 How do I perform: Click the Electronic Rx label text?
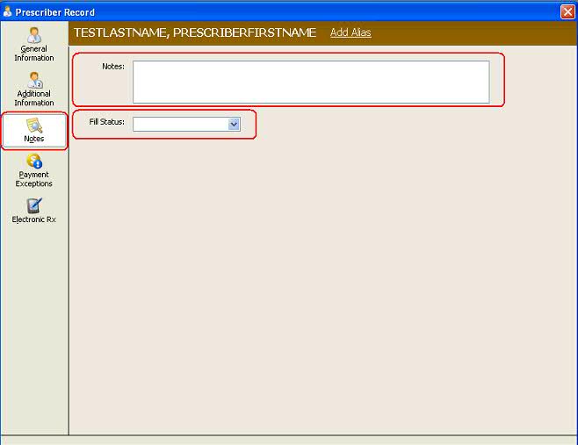click(x=34, y=219)
